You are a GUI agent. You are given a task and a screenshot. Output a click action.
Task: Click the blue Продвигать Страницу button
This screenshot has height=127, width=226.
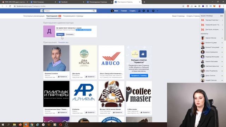pyautogui.click(x=139, y=75)
